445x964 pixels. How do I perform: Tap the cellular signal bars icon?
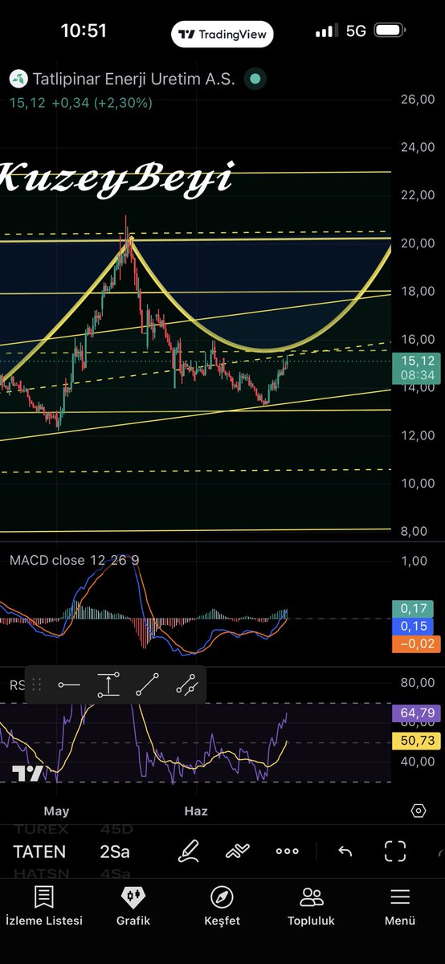[326, 31]
